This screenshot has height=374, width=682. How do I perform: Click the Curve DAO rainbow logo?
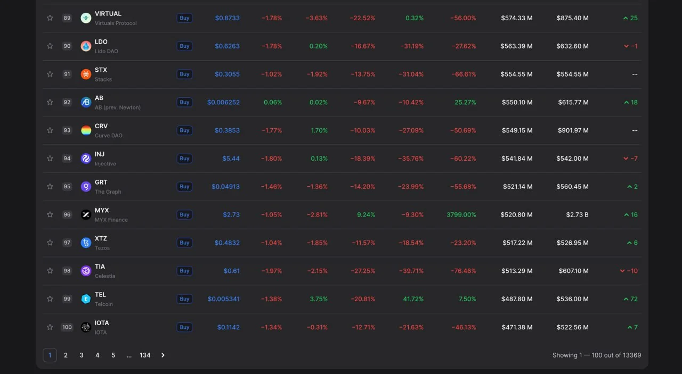pos(86,130)
